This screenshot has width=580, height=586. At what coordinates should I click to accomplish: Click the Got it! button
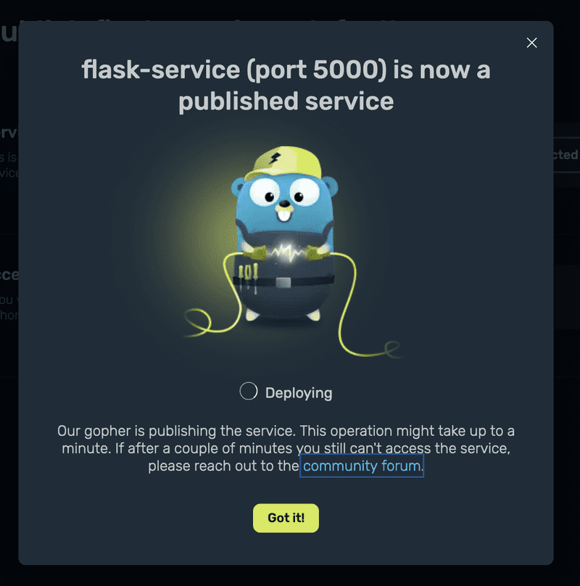pyautogui.click(x=286, y=518)
